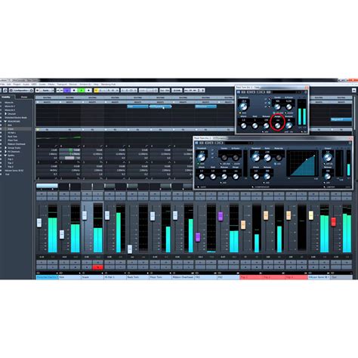Select Snare in the visibility list

(11, 129)
